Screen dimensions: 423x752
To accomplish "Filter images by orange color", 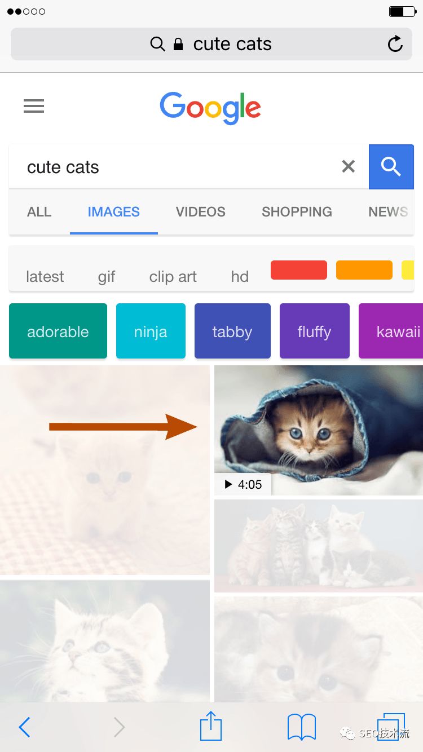I will (364, 270).
